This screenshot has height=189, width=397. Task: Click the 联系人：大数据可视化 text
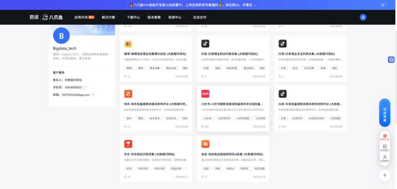(x=67, y=80)
